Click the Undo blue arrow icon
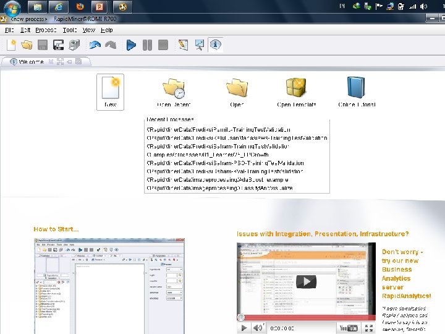Screen dimensions: 445x334 [x=95, y=45]
